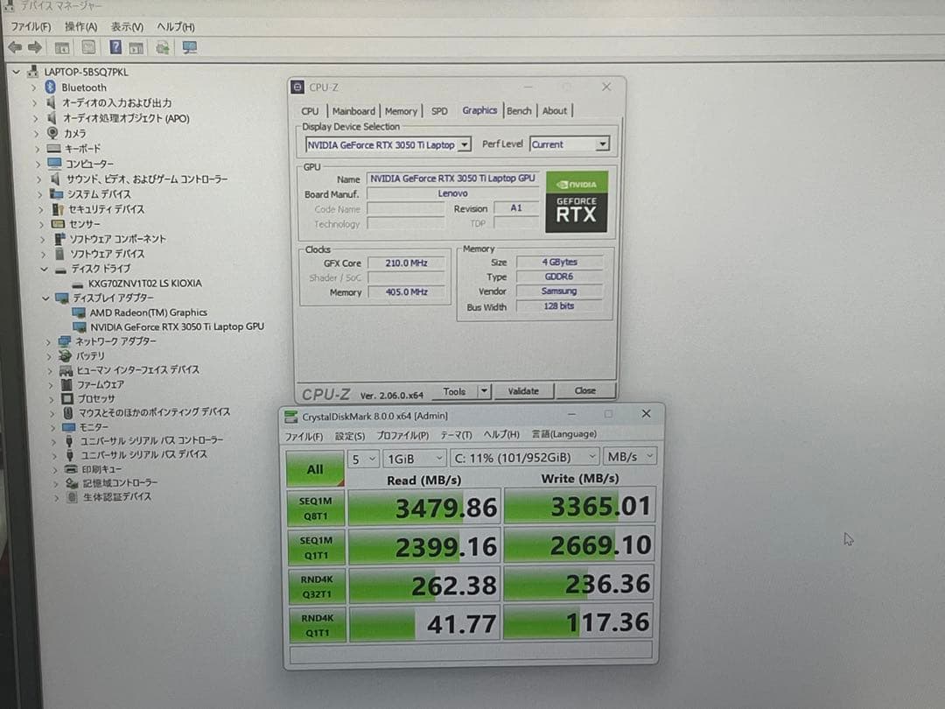Viewport: 945px width, 709px height.
Task: Run the RND4K Q32T1 test button
Action: click(x=317, y=586)
